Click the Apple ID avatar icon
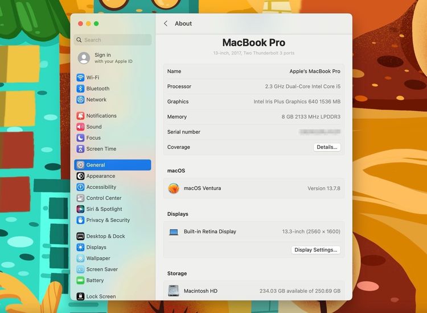 84,58
